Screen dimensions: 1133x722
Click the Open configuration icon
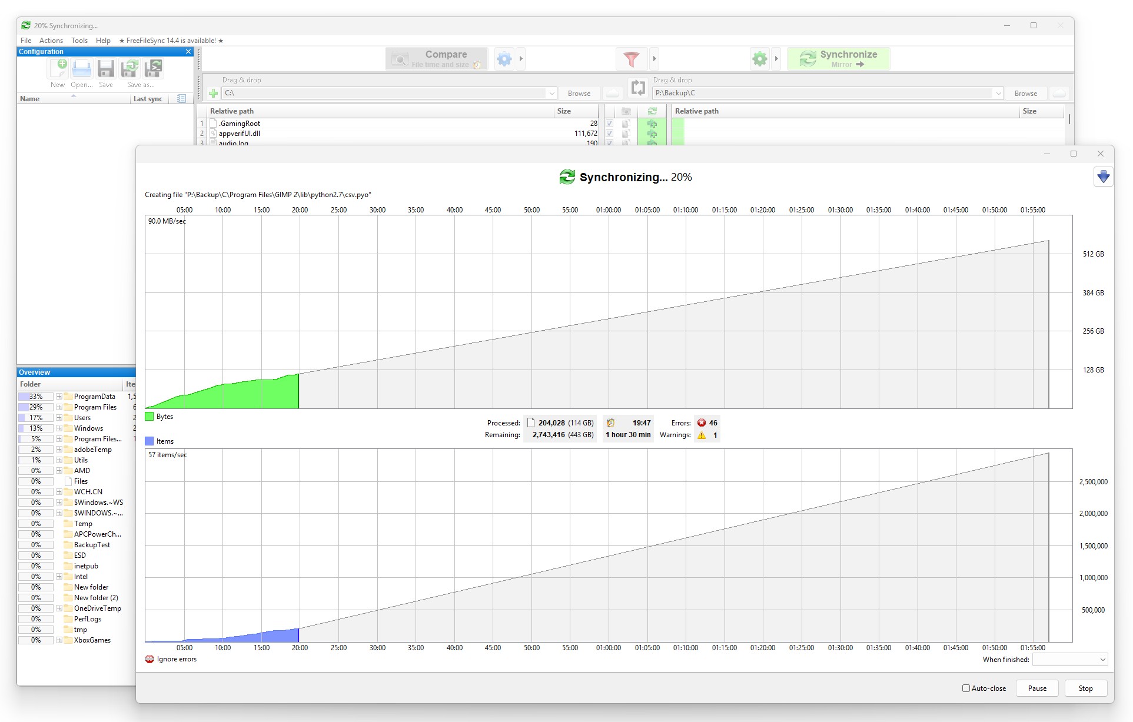coord(82,69)
